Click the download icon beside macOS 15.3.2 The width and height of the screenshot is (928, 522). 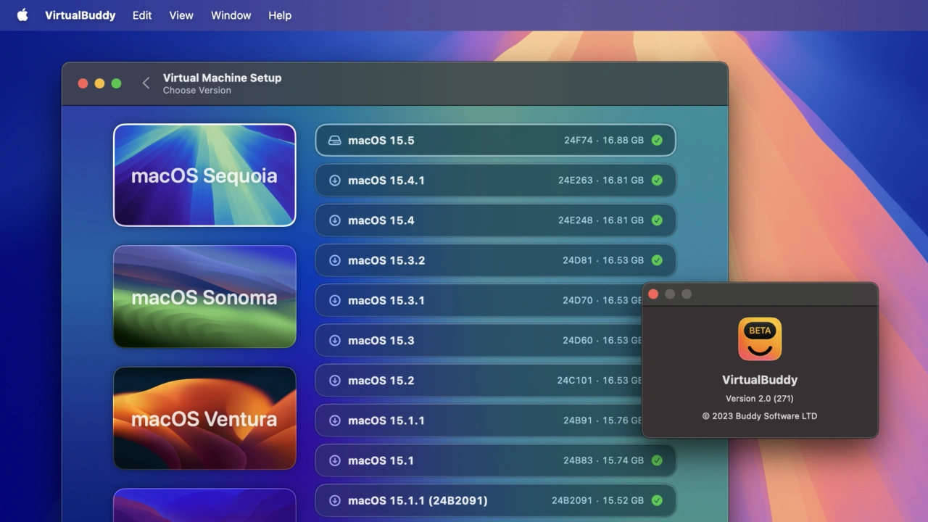point(334,260)
